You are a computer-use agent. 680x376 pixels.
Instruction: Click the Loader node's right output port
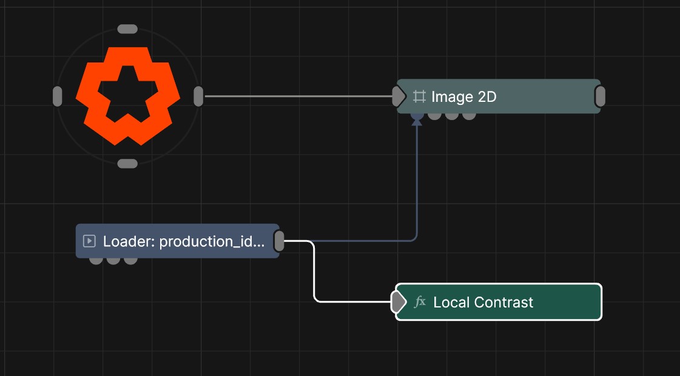tap(279, 241)
